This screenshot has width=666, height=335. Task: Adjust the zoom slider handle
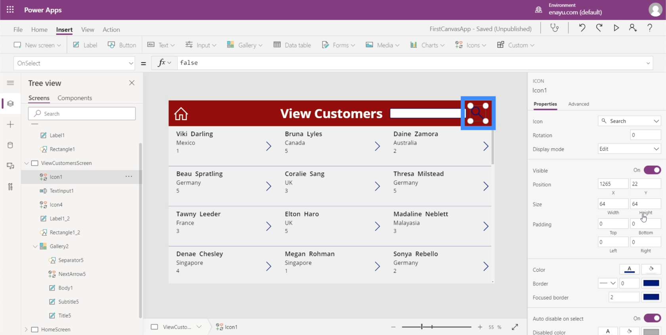tap(422, 327)
